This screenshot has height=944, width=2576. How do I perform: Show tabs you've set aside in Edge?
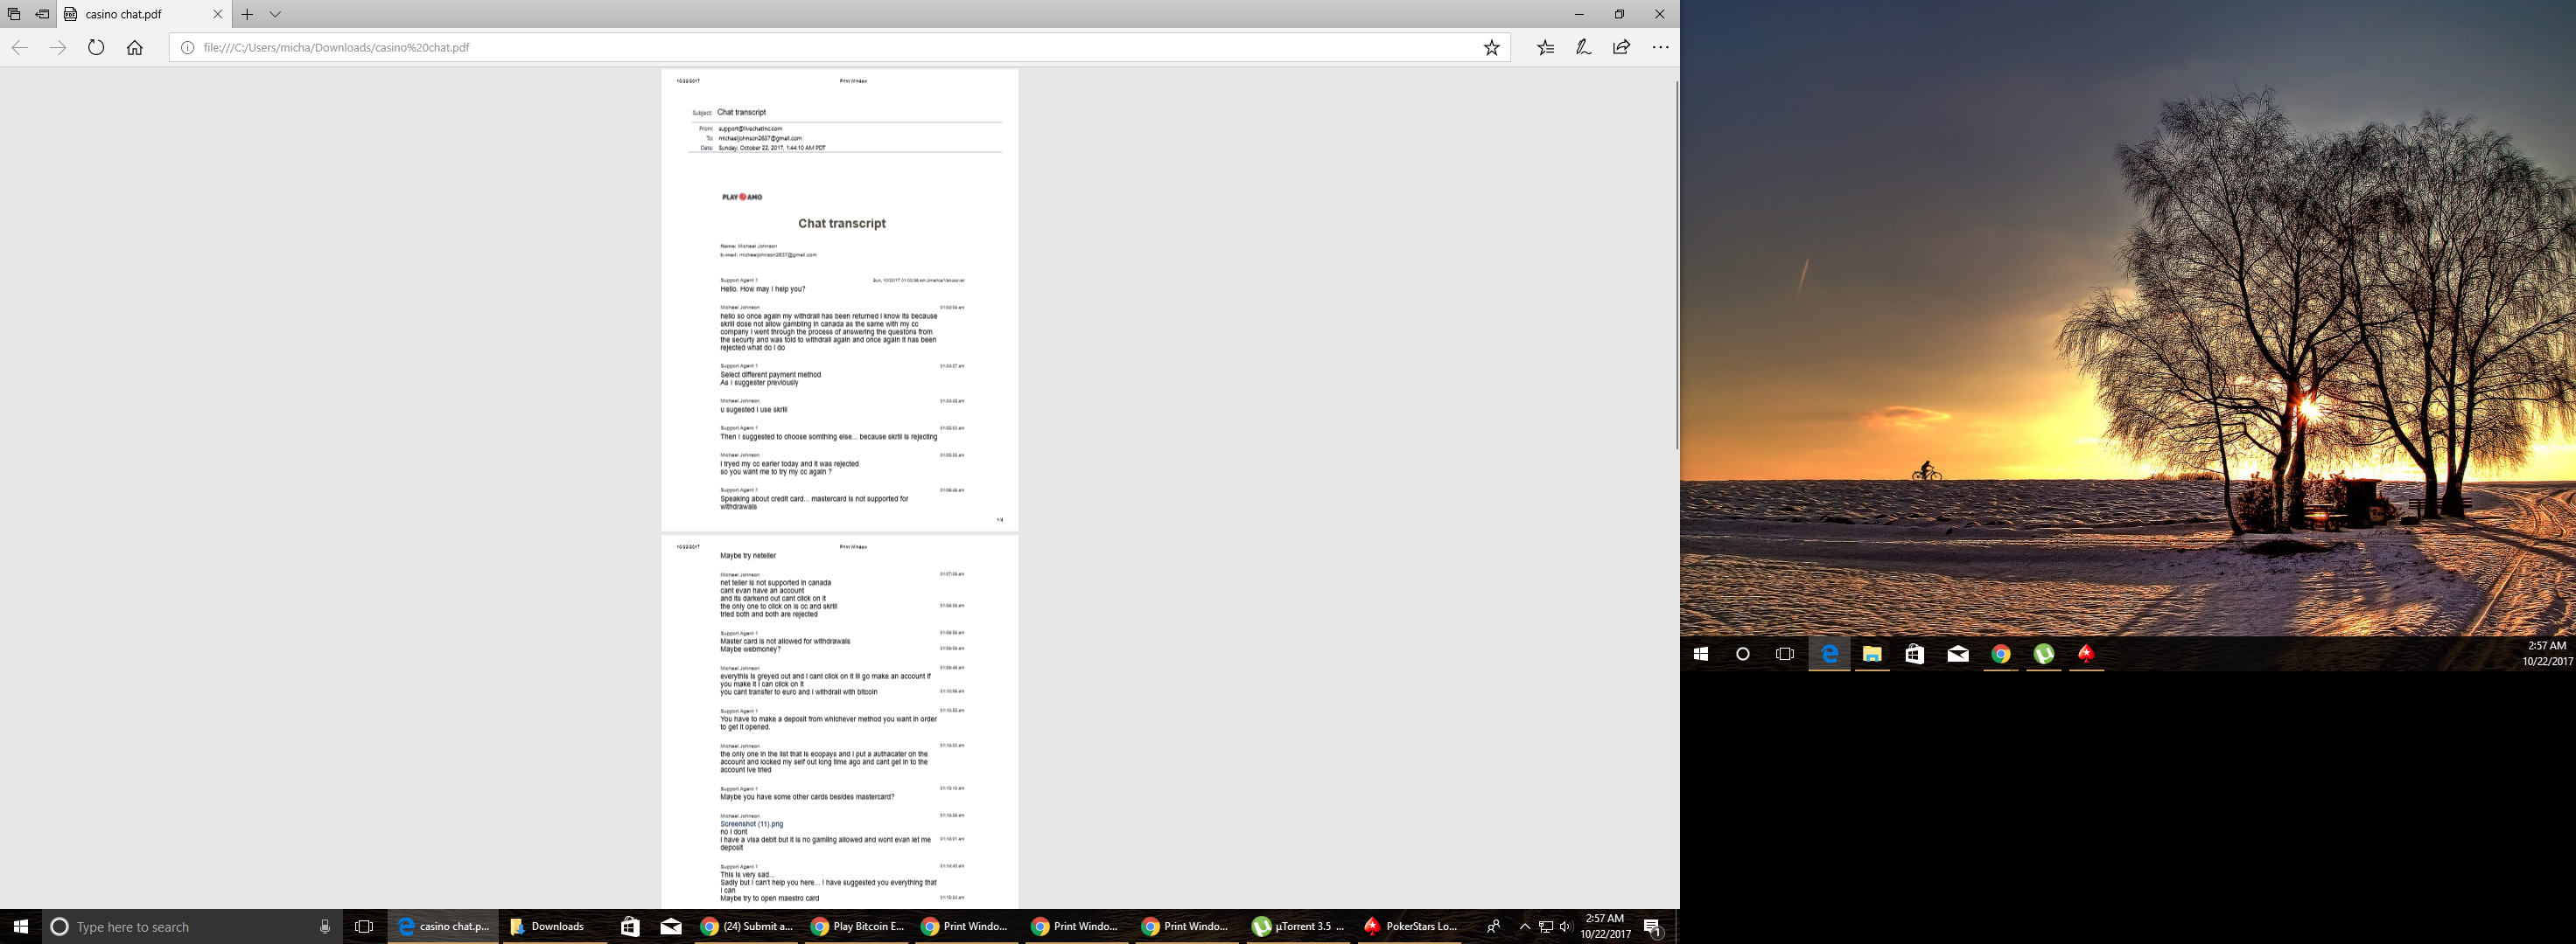tap(14, 14)
